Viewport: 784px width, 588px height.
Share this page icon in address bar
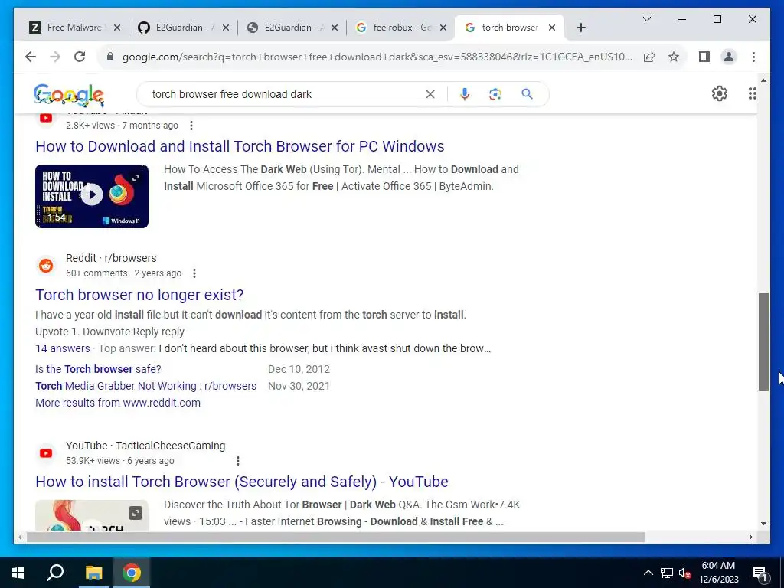click(649, 57)
